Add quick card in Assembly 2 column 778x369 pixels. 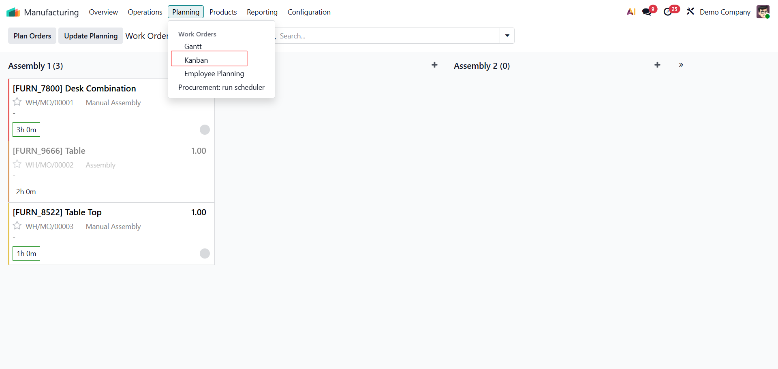point(657,65)
